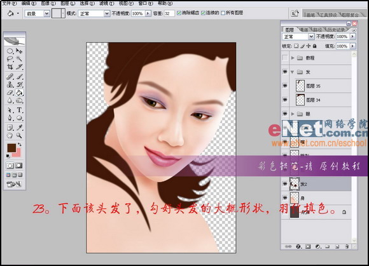The image size is (369, 266).
Task: Hide layer 图层 35 visibility eye
Action: [x=285, y=86]
